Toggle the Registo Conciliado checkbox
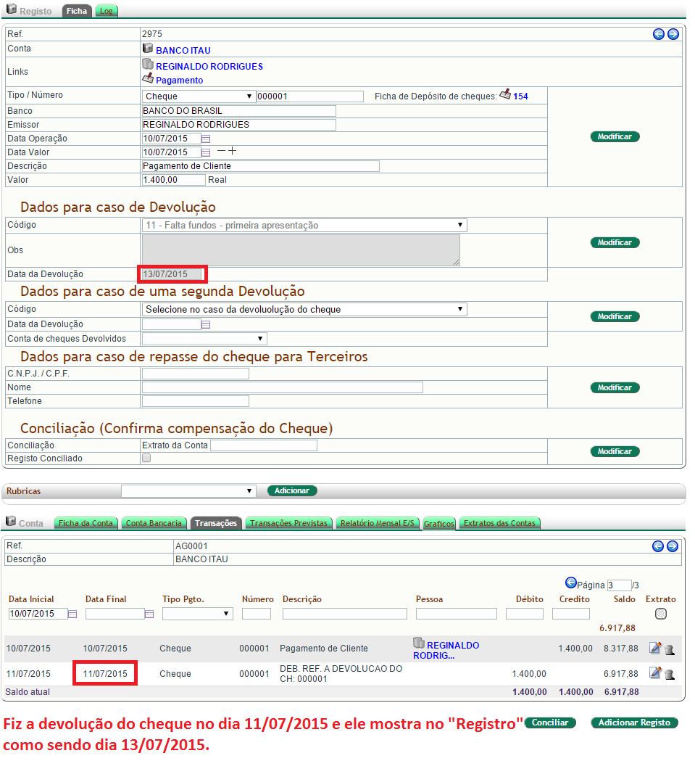 (x=146, y=458)
